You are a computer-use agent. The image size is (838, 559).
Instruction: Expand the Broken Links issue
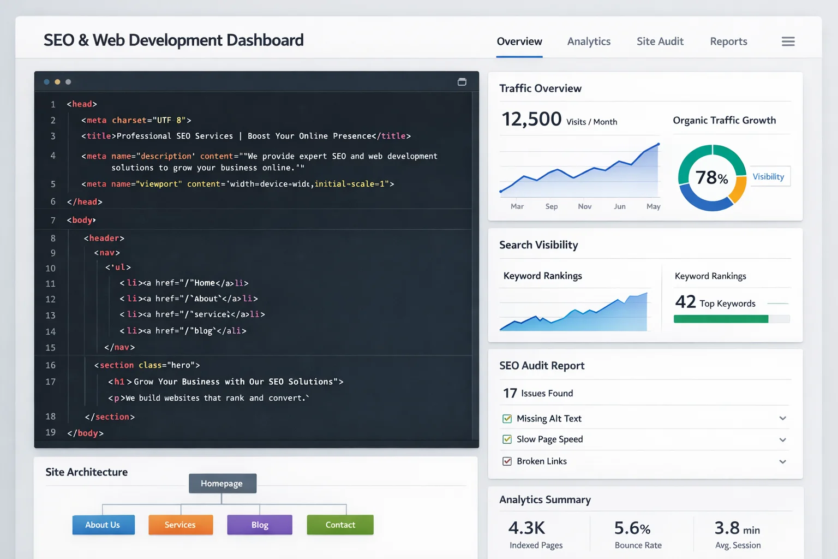(783, 461)
